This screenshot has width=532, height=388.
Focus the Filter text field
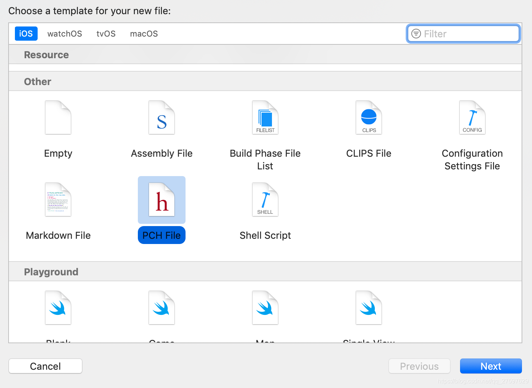[x=463, y=34]
